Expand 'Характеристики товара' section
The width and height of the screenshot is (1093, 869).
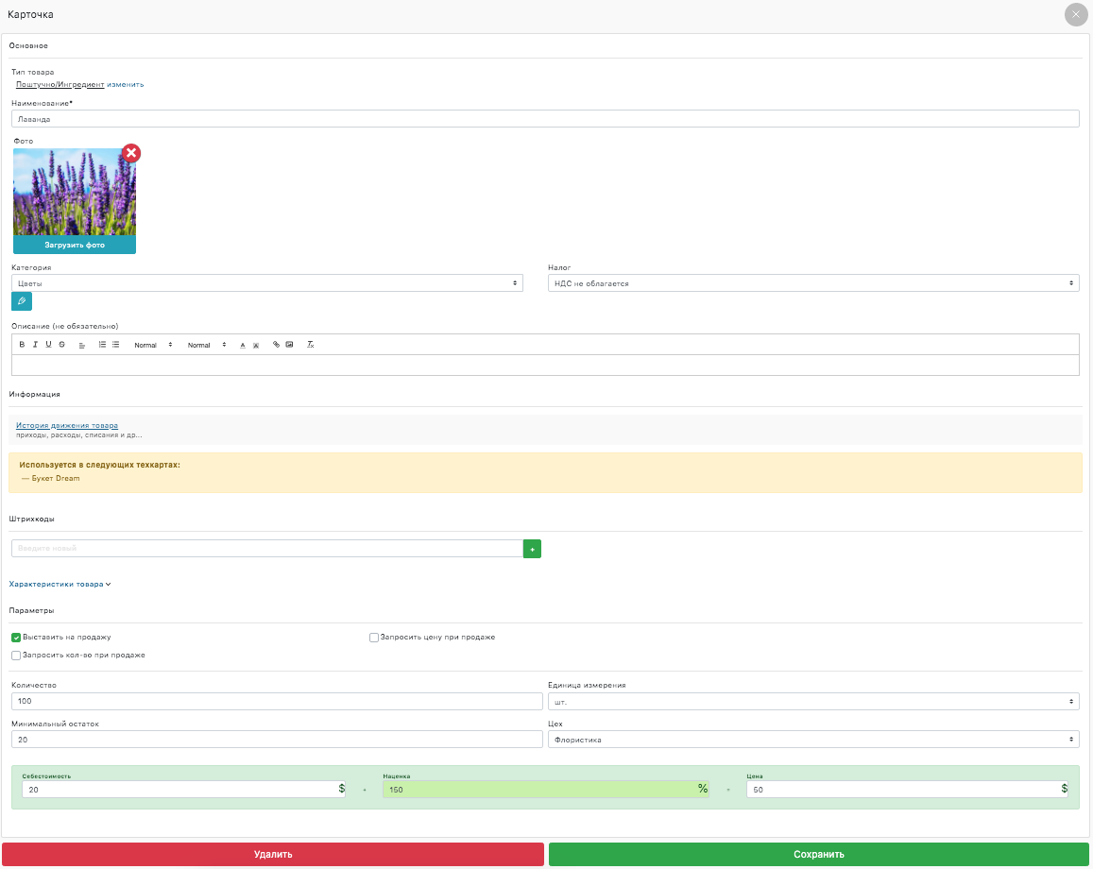coord(60,585)
